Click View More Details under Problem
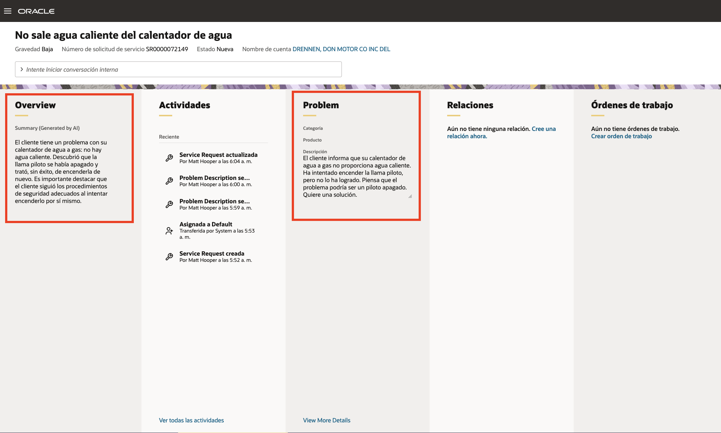Image resolution: width=721 pixels, height=433 pixels. (x=326, y=420)
